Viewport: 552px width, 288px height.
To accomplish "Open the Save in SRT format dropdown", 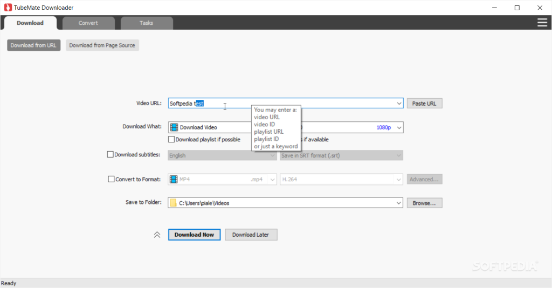I will tap(341, 155).
